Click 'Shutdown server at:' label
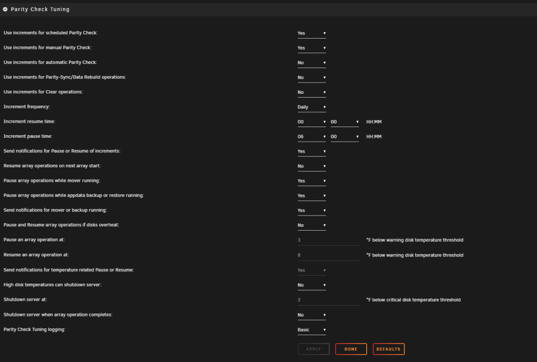Image resolution: width=537 pixels, height=362 pixels. (x=25, y=299)
